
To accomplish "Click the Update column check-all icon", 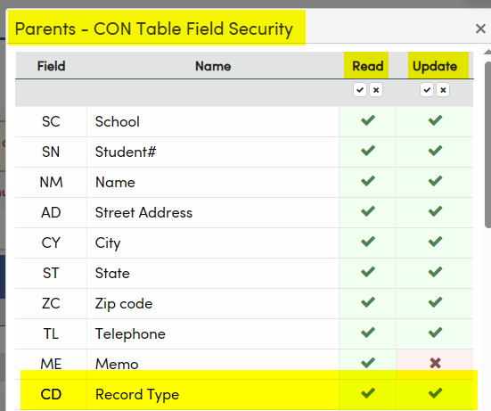I will tap(427, 90).
